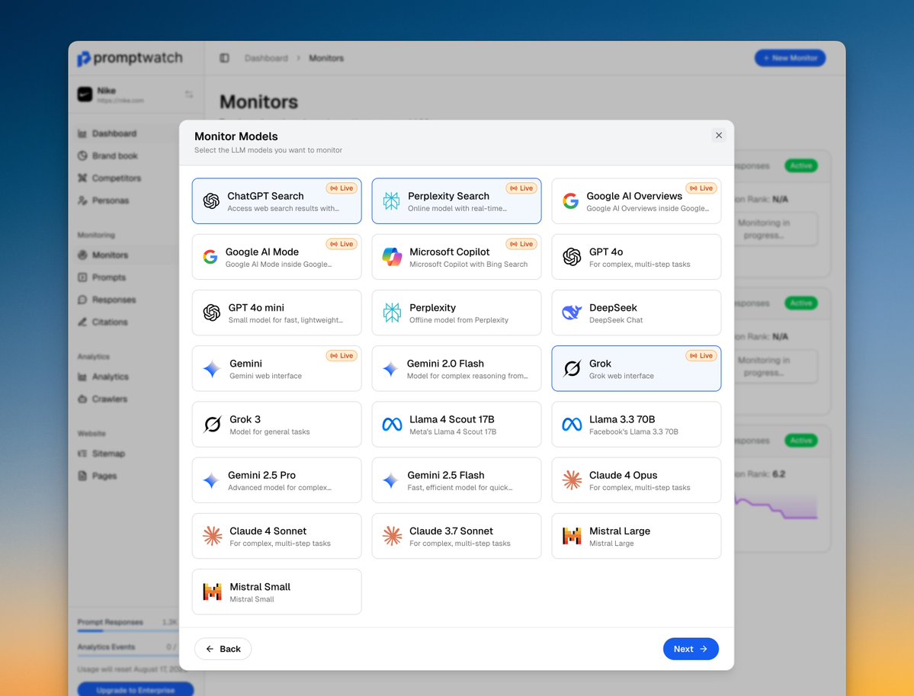Click the purple rank trend chart
914x696 pixels.
(776, 506)
